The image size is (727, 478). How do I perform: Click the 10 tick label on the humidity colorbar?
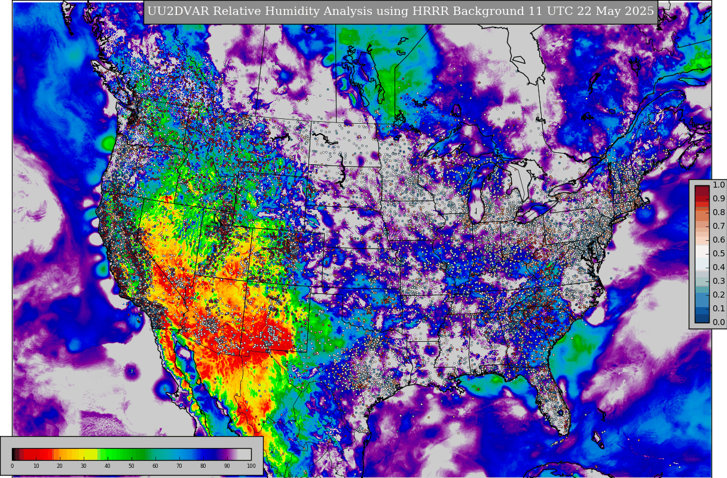pyautogui.click(x=36, y=466)
